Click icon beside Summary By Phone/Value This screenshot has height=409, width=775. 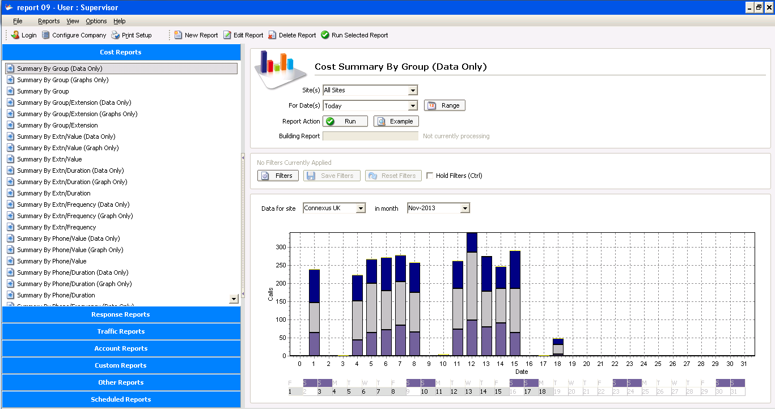tap(10, 261)
